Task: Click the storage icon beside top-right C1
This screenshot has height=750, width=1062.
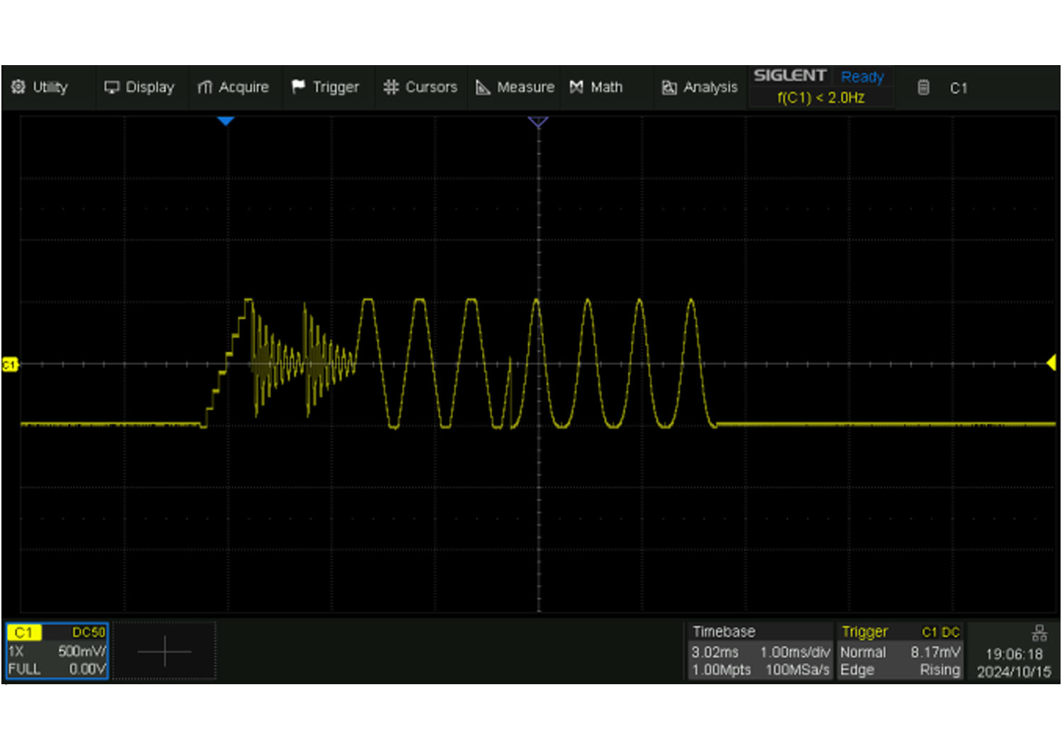Action: (x=923, y=87)
